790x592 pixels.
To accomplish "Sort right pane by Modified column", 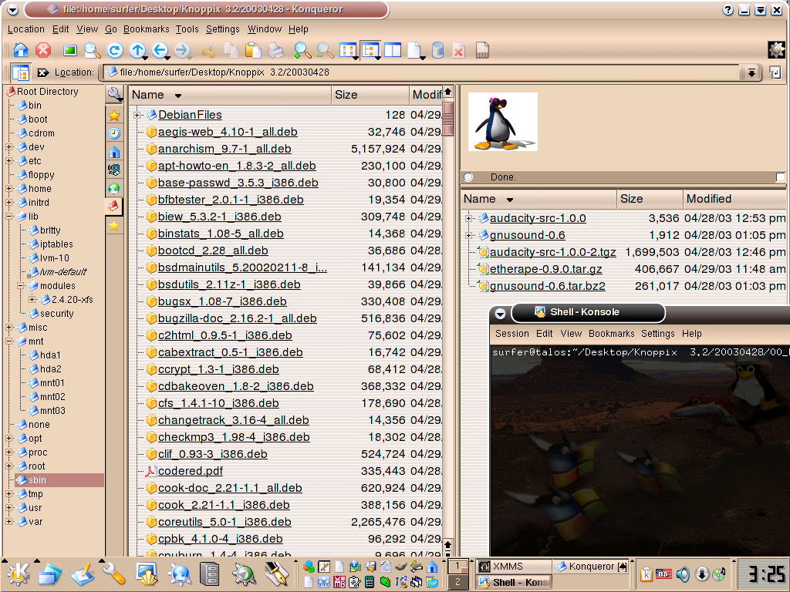I will 734,199.
